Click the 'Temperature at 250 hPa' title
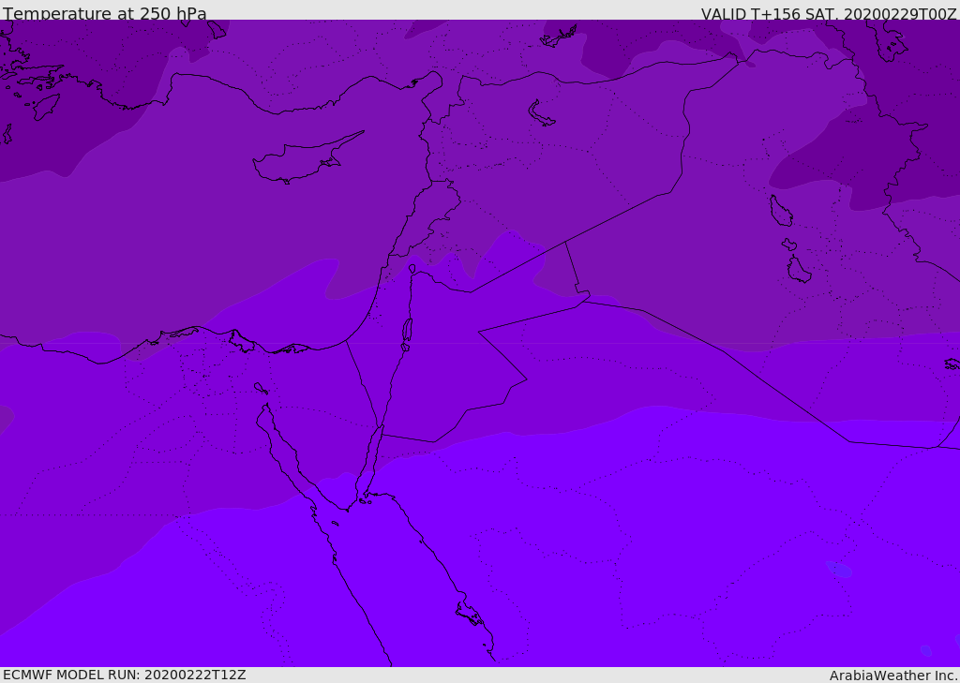960x683 pixels. (x=105, y=13)
